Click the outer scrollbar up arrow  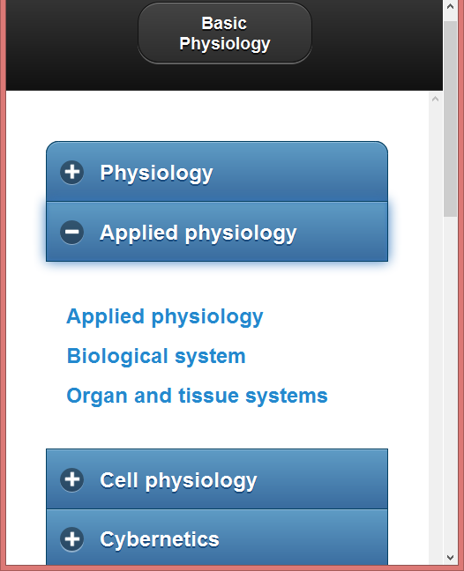pos(450,6)
